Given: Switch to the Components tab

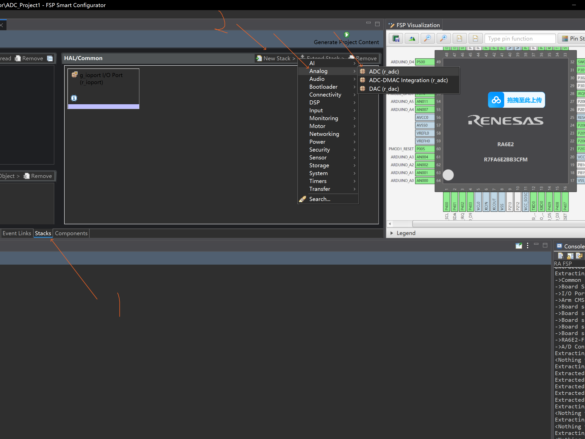Looking at the screenshot, I should (x=71, y=233).
